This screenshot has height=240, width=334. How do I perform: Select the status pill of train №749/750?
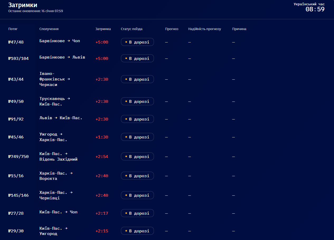coord(137,157)
